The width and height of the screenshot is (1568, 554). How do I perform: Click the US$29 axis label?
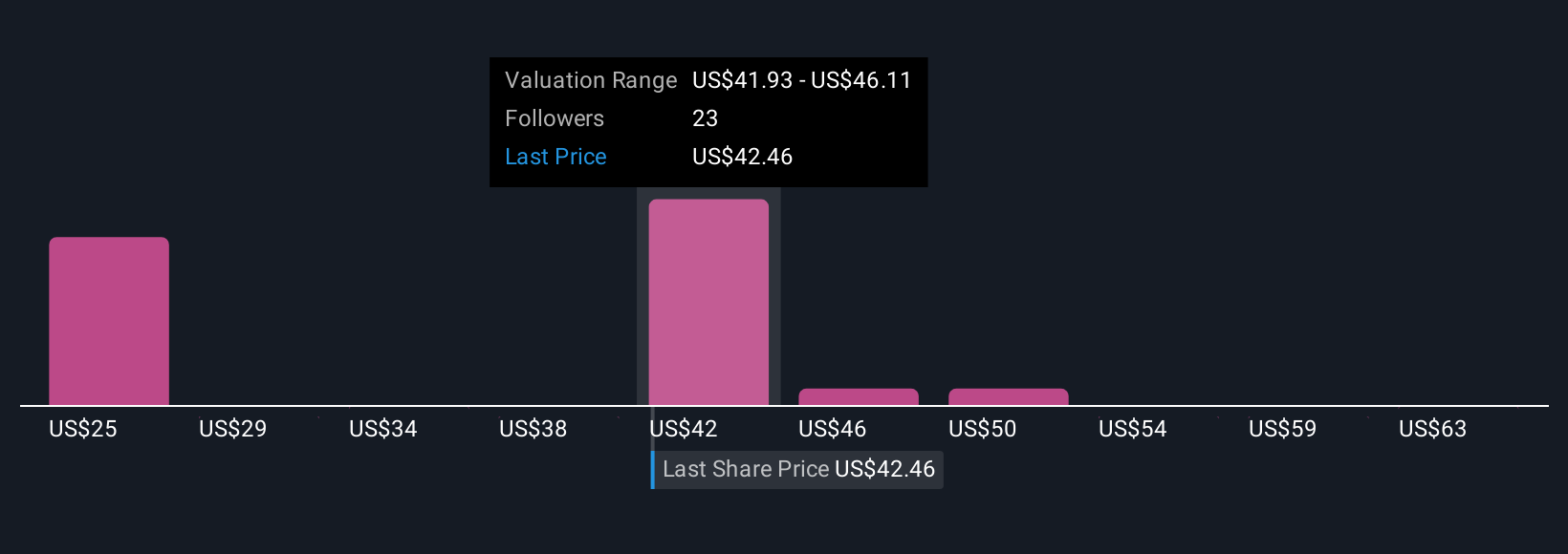coord(233,429)
